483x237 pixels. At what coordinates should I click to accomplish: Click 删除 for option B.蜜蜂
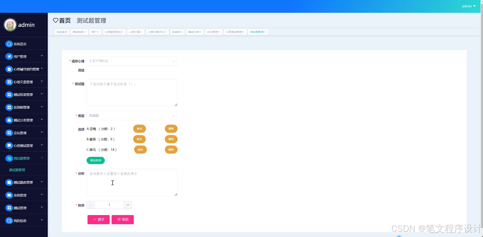(x=171, y=139)
